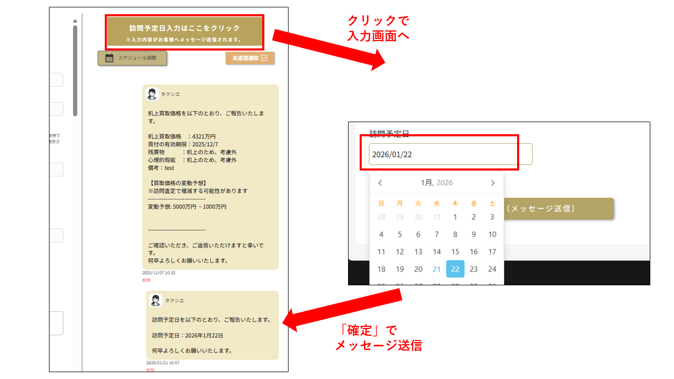Go to previous month in the calendar
The width and height of the screenshot is (674, 379).
point(380,183)
